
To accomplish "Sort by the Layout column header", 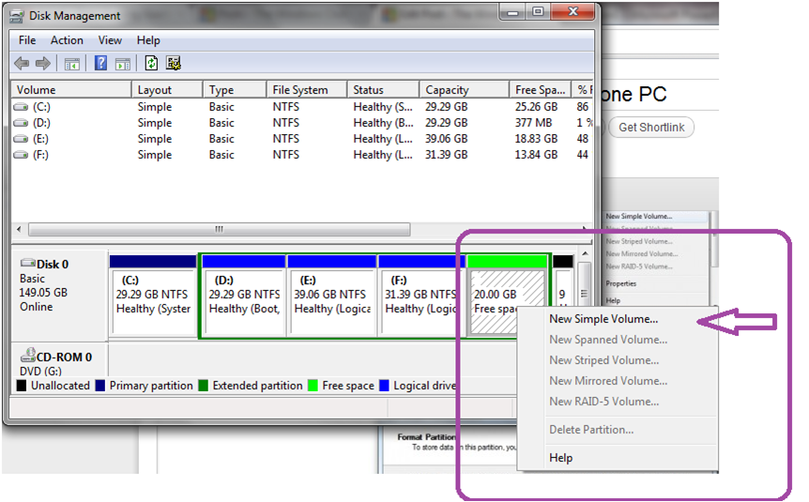I will tap(167, 90).
